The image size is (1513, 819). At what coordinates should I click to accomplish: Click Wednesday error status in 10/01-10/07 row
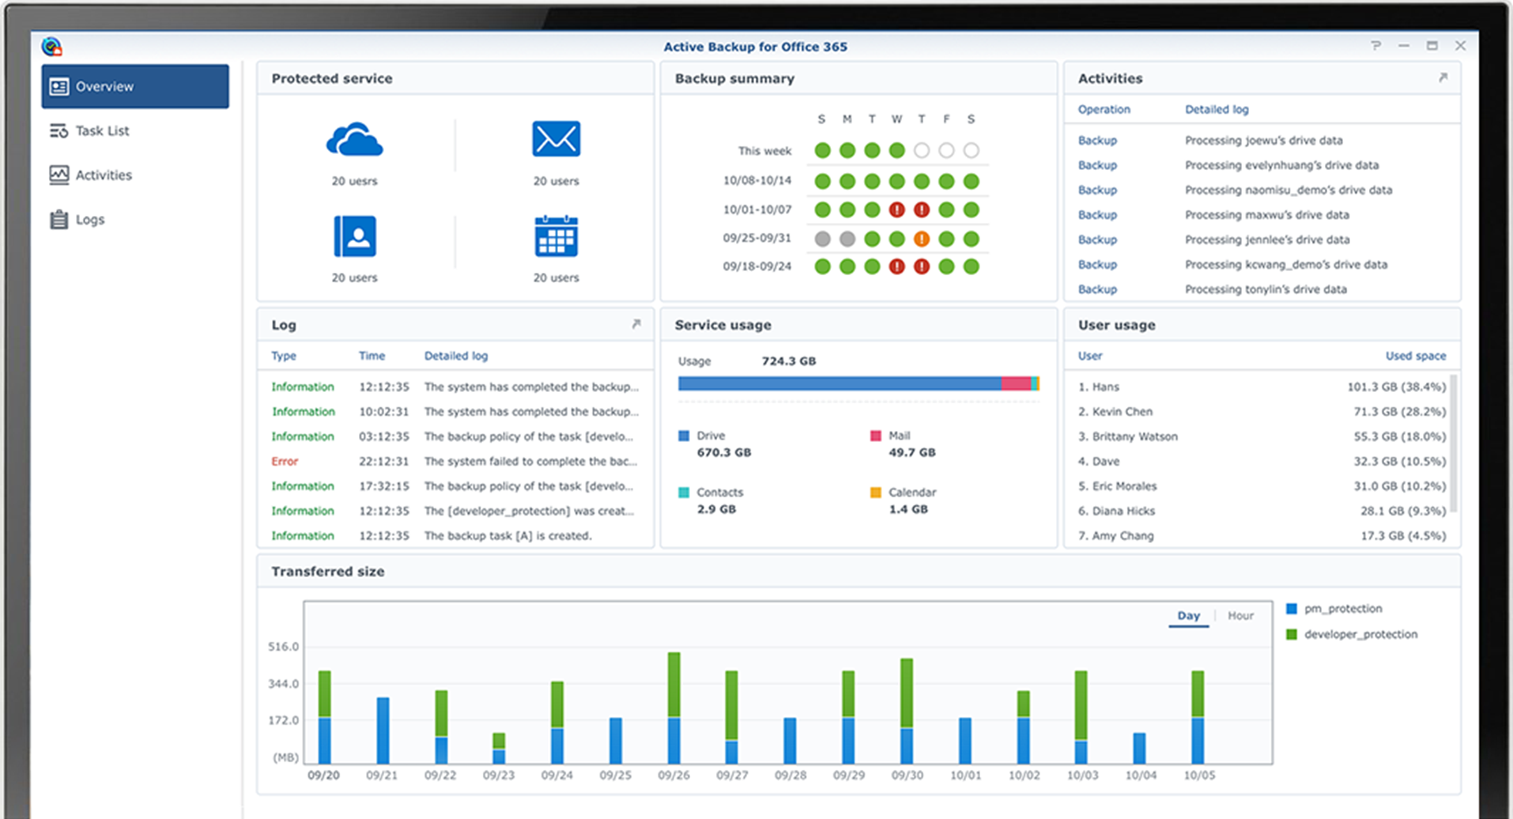click(x=896, y=209)
